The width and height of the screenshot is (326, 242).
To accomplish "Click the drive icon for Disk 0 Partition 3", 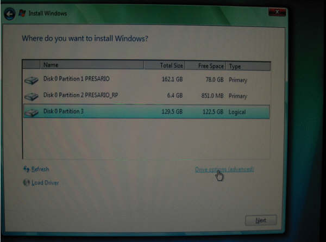I will pos(32,113).
